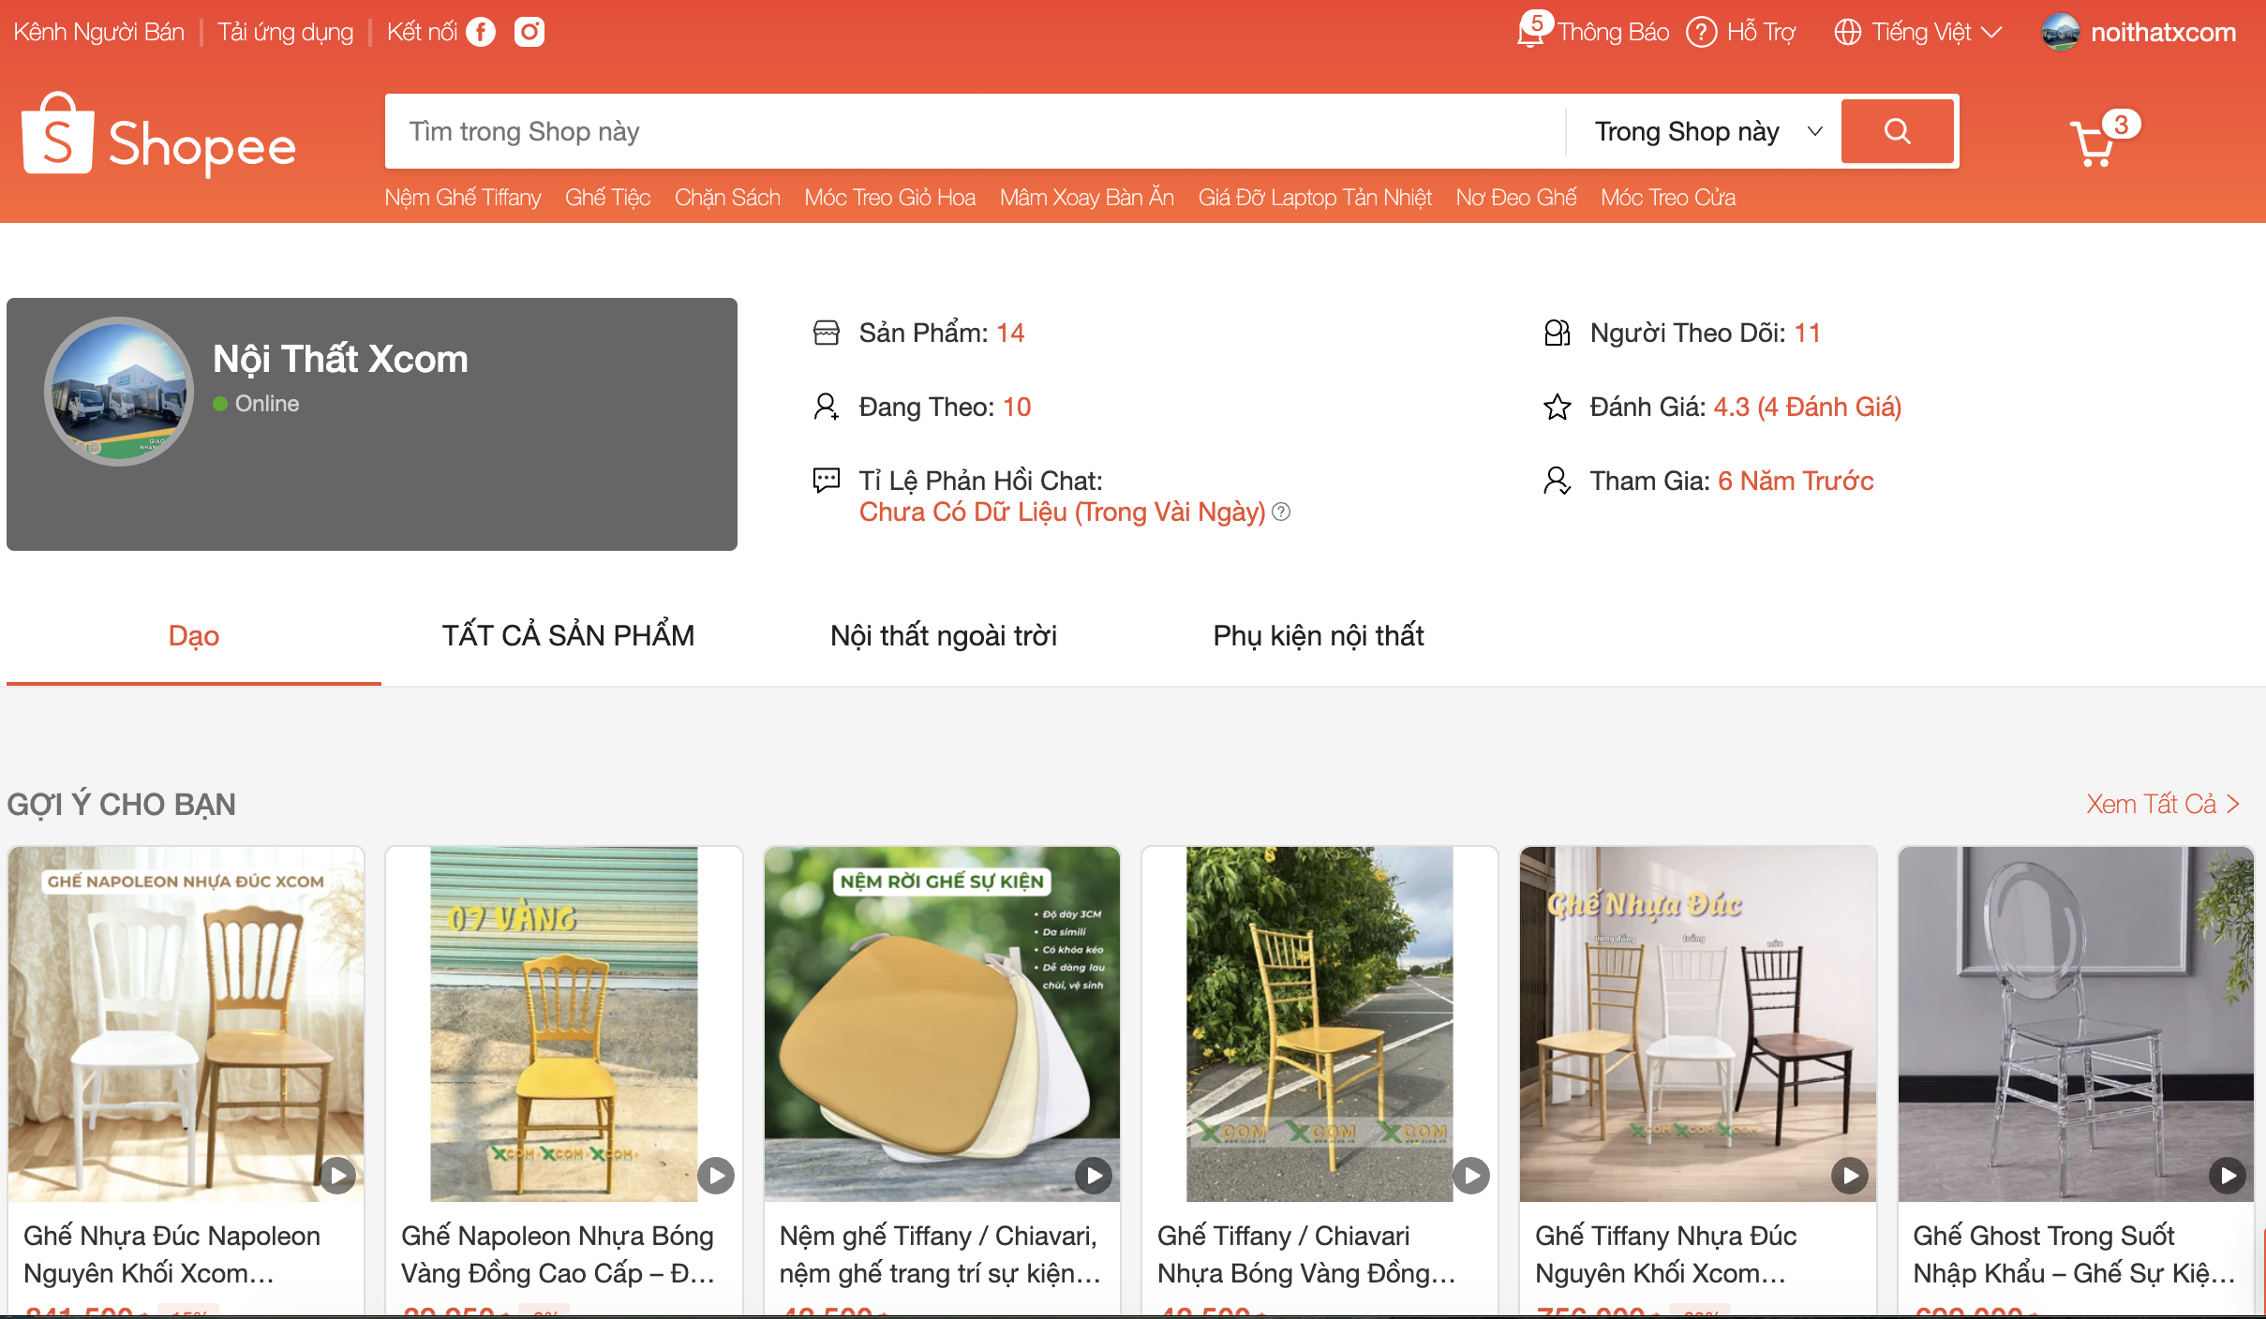Open the Kênh Người Bán link
2266x1319 pixels.
point(98,33)
